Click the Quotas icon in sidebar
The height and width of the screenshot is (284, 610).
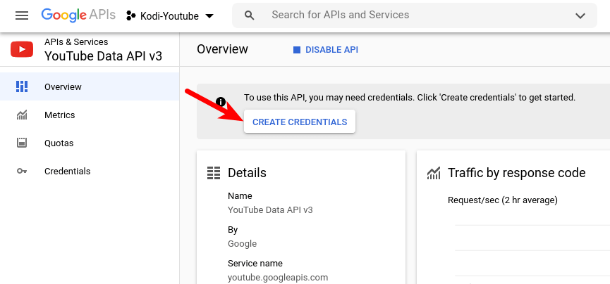point(22,143)
